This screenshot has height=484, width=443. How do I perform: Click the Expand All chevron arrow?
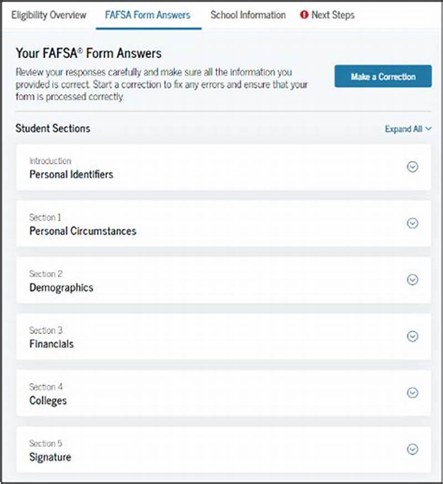click(x=427, y=129)
